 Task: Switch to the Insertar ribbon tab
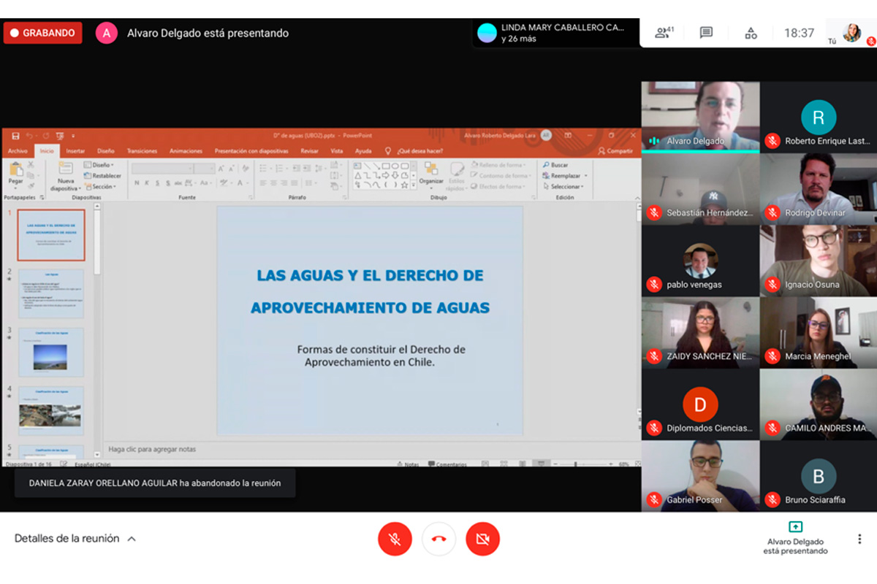[75, 151]
